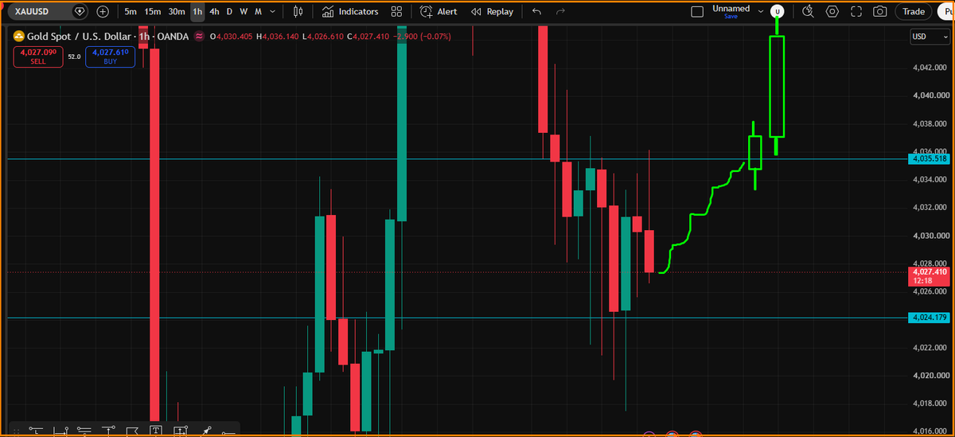Create an Alert

(439, 12)
